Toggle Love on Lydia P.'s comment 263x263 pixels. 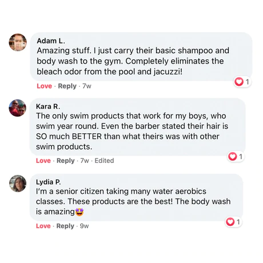[43, 226]
